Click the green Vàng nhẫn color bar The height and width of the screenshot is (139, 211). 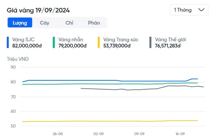click(54, 42)
